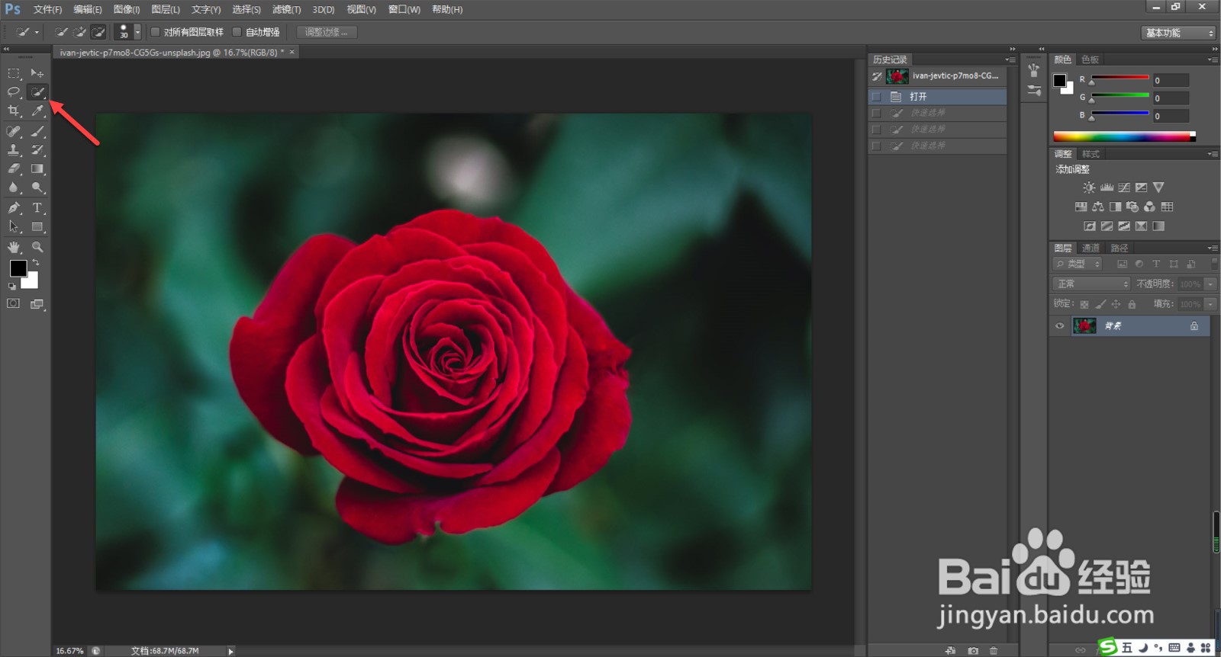Select the Gradient tool
The height and width of the screenshot is (657, 1221).
pyautogui.click(x=37, y=169)
